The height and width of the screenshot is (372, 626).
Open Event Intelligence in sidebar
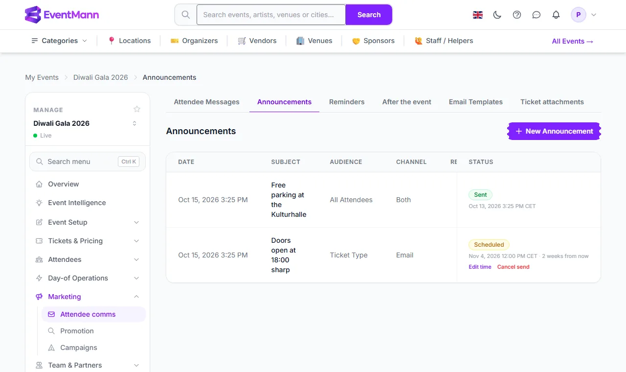[x=88, y=203]
